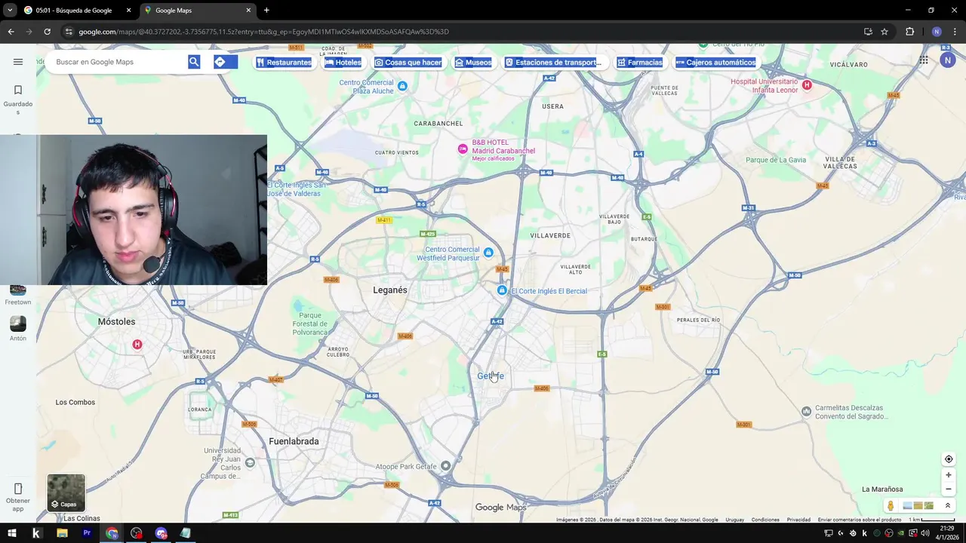Open Premiere Pro from the taskbar
The image size is (966, 543).
click(87, 533)
